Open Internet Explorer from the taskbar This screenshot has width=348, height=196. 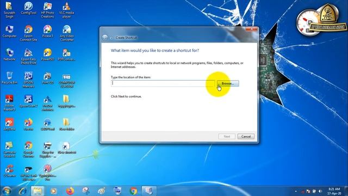pyautogui.click(x=23, y=191)
